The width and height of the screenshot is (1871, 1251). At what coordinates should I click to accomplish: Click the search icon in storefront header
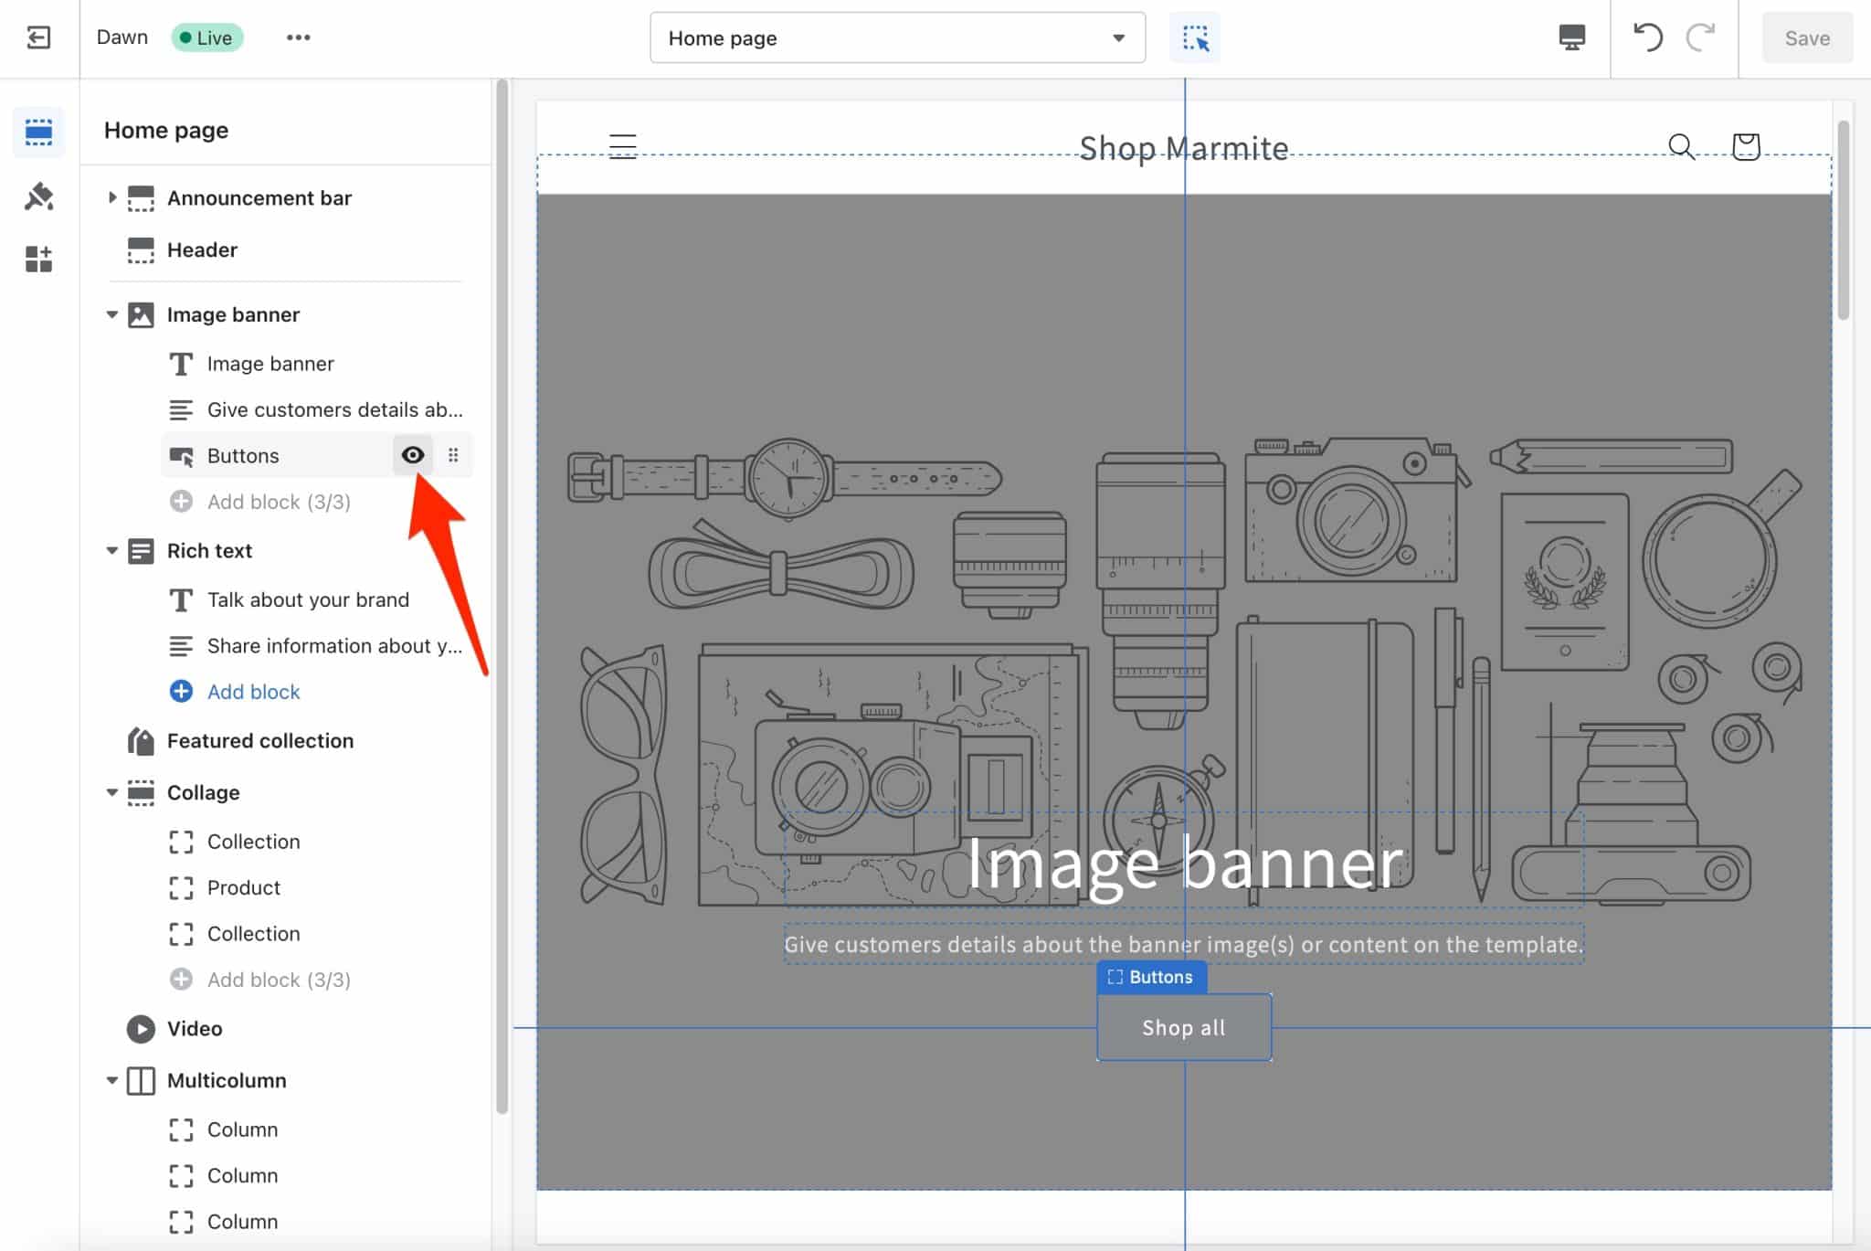1680,145
